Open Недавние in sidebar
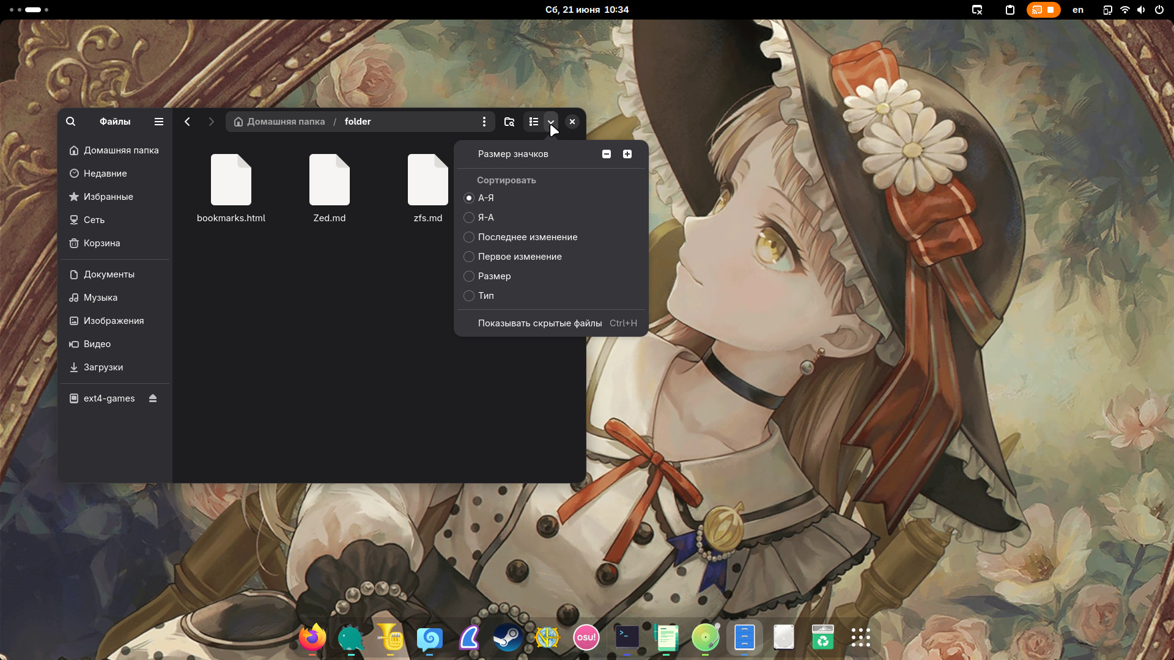 (x=115, y=174)
